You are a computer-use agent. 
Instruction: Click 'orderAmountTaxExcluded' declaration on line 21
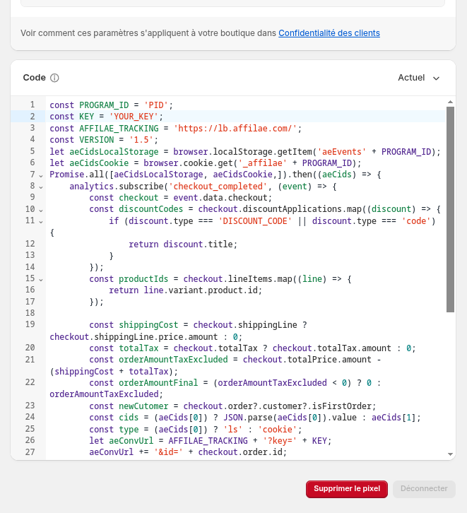(x=173, y=359)
